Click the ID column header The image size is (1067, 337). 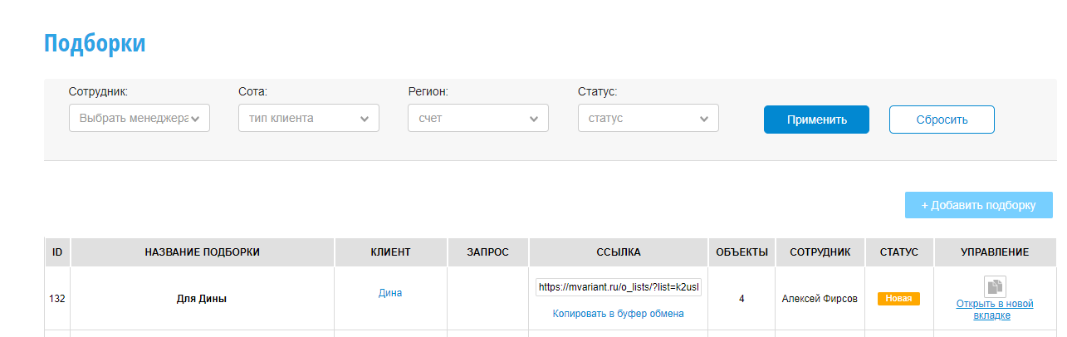tap(57, 252)
